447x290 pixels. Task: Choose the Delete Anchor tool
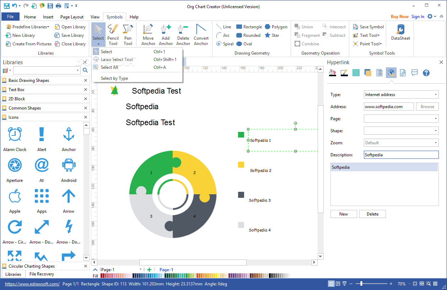pyautogui.click(x=183, y=35)
